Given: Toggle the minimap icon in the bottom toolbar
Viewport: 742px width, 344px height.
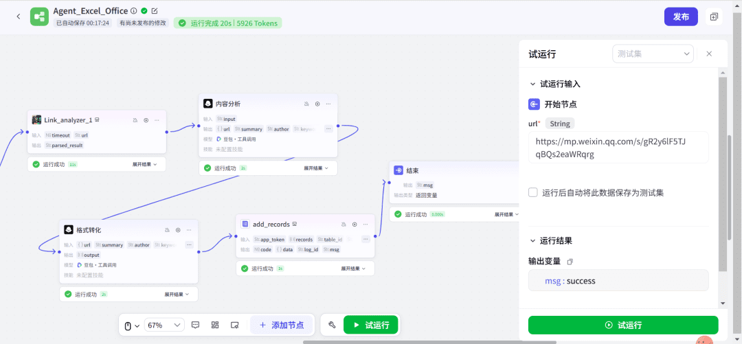Looking at the screenshot, I should 234,325.
